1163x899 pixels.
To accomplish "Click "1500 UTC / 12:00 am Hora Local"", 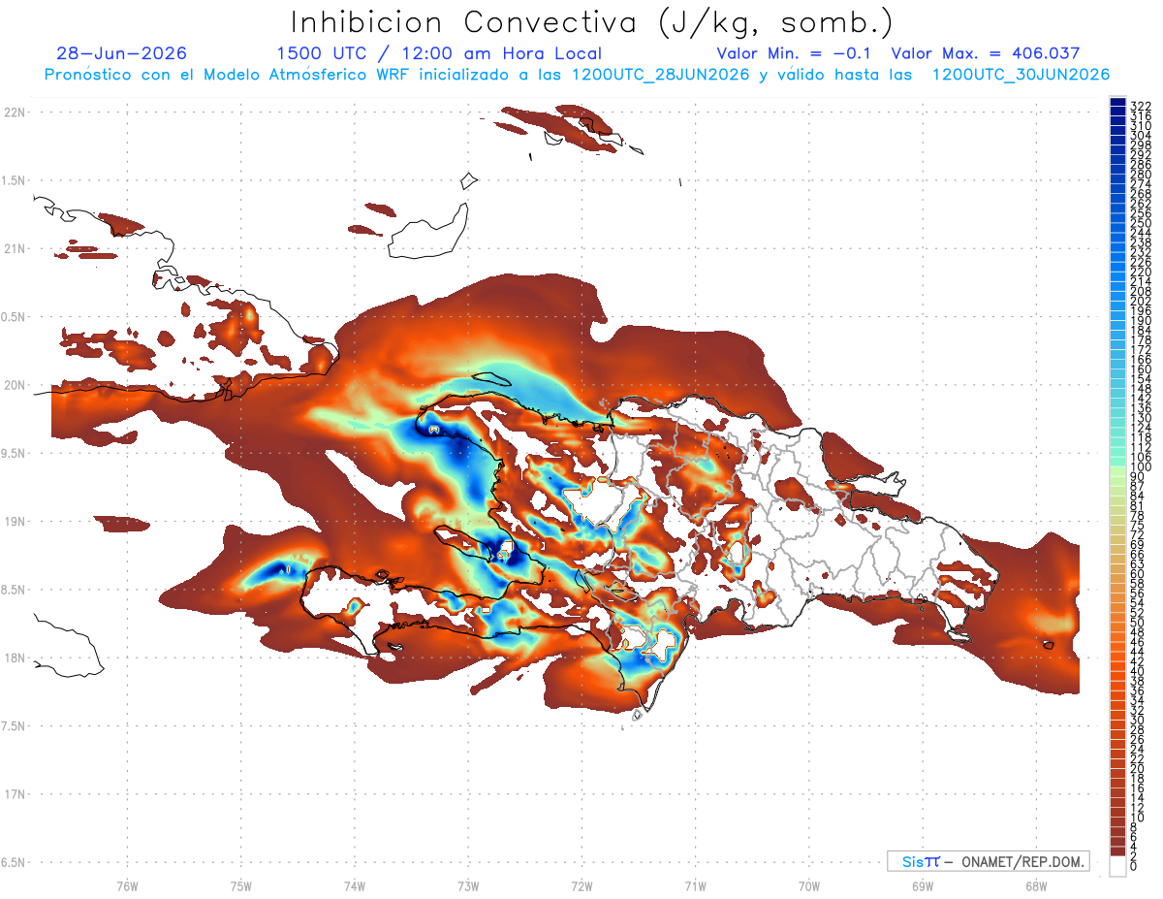I will coord(439,54).
